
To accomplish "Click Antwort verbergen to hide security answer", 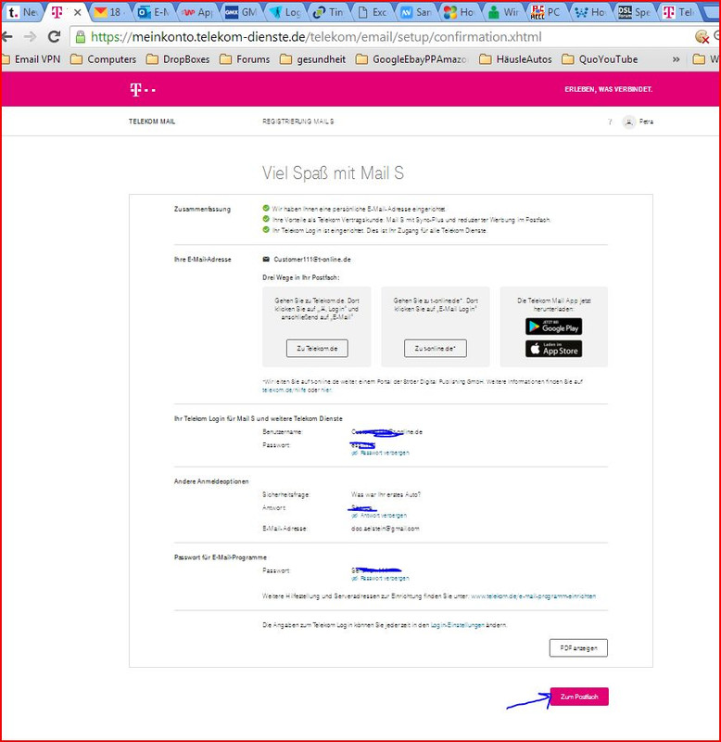I will (x=379, y=516).
